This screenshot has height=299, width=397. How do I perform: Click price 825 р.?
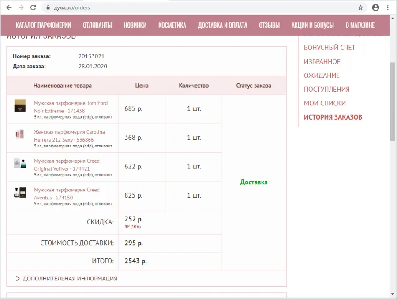[133, 195]
